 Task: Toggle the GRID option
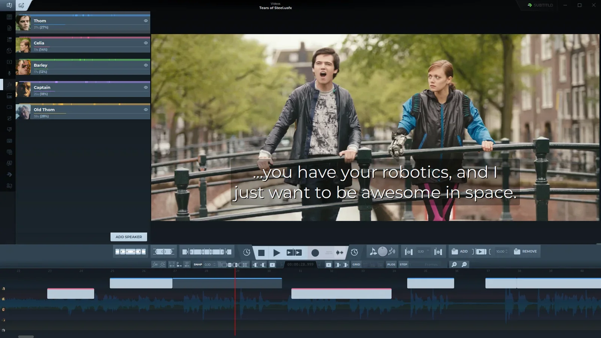click(x=356, y=264)
